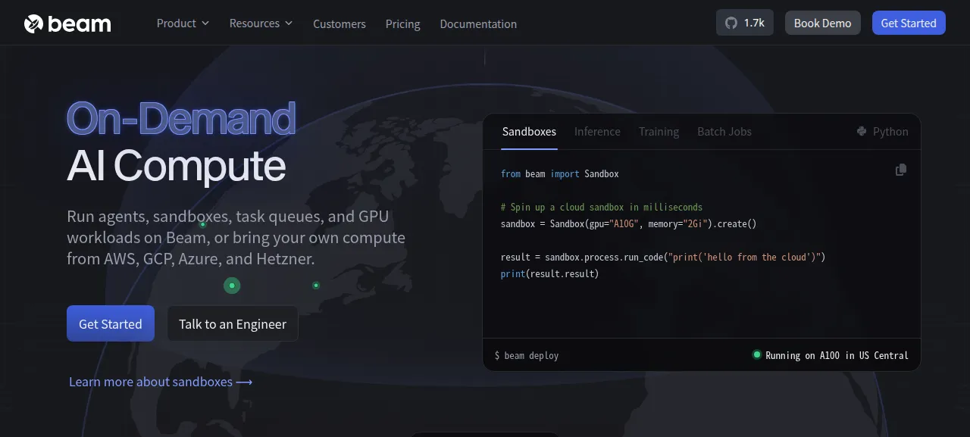Switch to the Inference tab
This screenshot has width=970, height=437.
tap(597, 131)
